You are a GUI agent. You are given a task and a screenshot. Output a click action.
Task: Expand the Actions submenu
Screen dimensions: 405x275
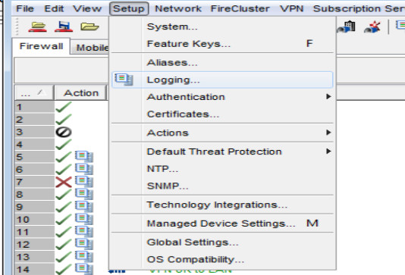pos(222,133)
